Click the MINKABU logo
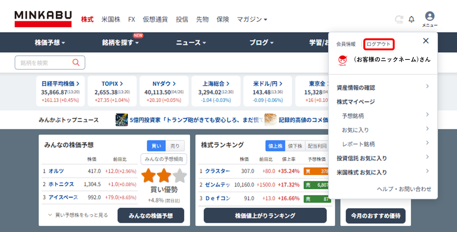Screen dimensions: 457x232 pyautogui.click(x=43, y=19)
